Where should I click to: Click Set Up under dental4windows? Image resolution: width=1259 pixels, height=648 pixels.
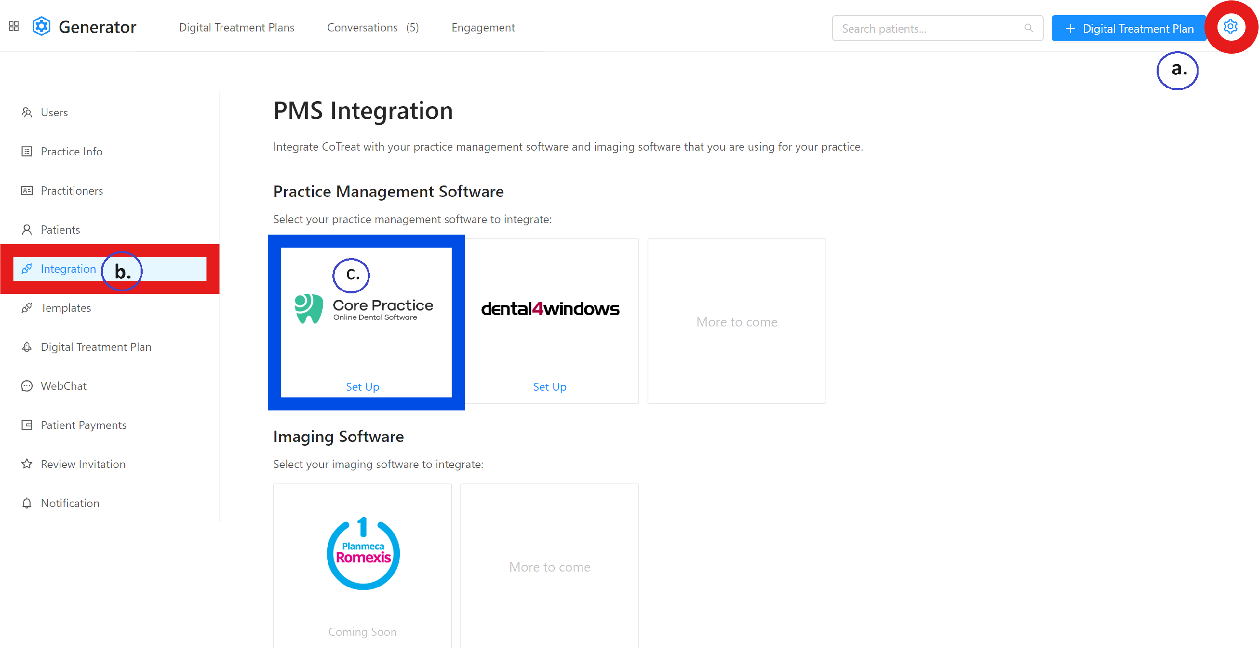click(x=549, y=387)
